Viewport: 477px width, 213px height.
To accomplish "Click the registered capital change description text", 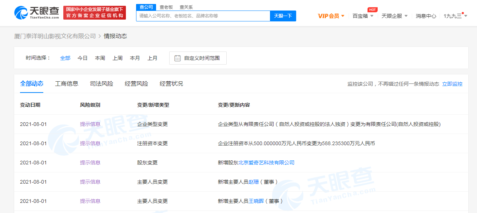I will pyautogui.click(x=297, y=143).
